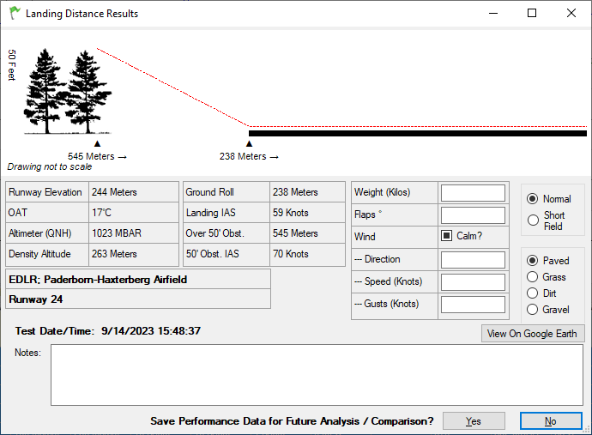Screen dimensions: 592x435
Task: Click the Runway 24 label
Action: 35,299
